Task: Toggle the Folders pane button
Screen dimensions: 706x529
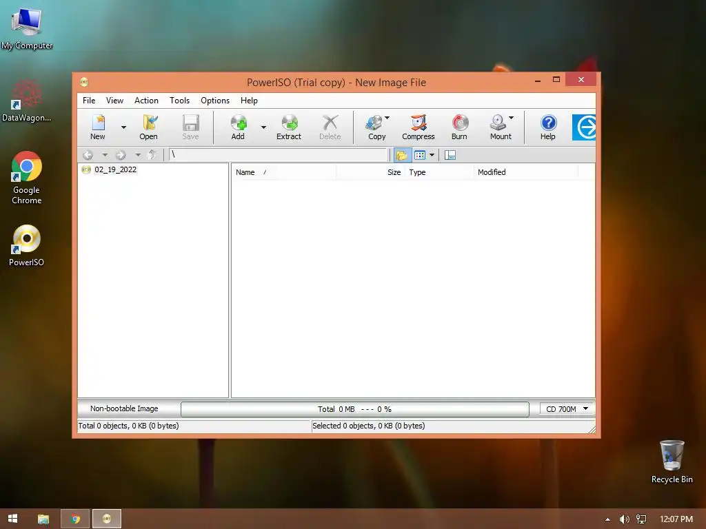Action: [402, 155]
